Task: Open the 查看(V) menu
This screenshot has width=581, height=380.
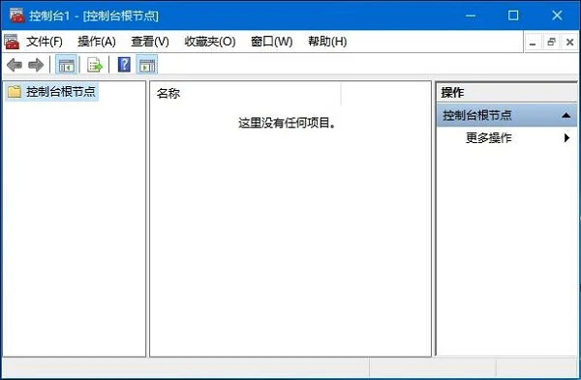Action: point(150,42)
